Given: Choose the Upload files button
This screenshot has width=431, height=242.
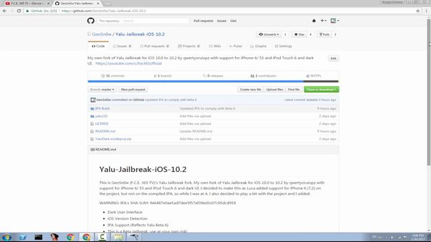Looking at the screenshot, I should [x=275, y=89].
